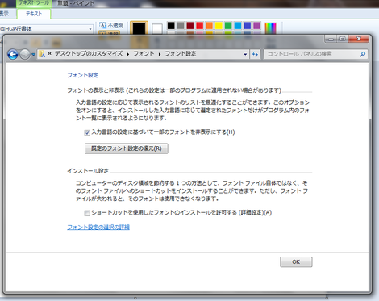
Task: Close the font settings window
Action: [x=359, y=39]
